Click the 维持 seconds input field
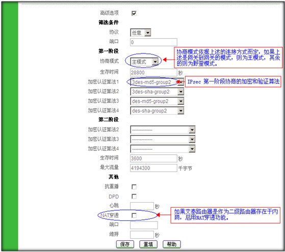 click(142, 235)
